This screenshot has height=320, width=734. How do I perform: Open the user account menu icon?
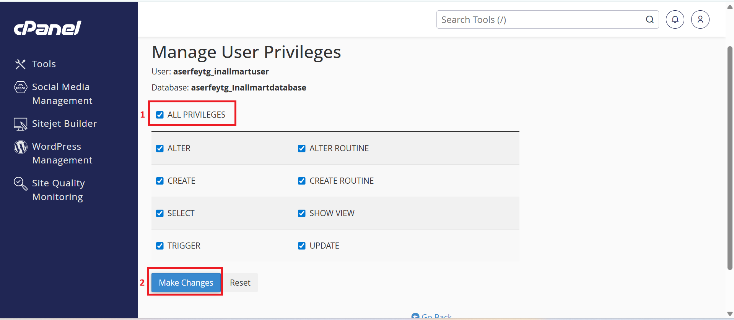click(700, 19)
